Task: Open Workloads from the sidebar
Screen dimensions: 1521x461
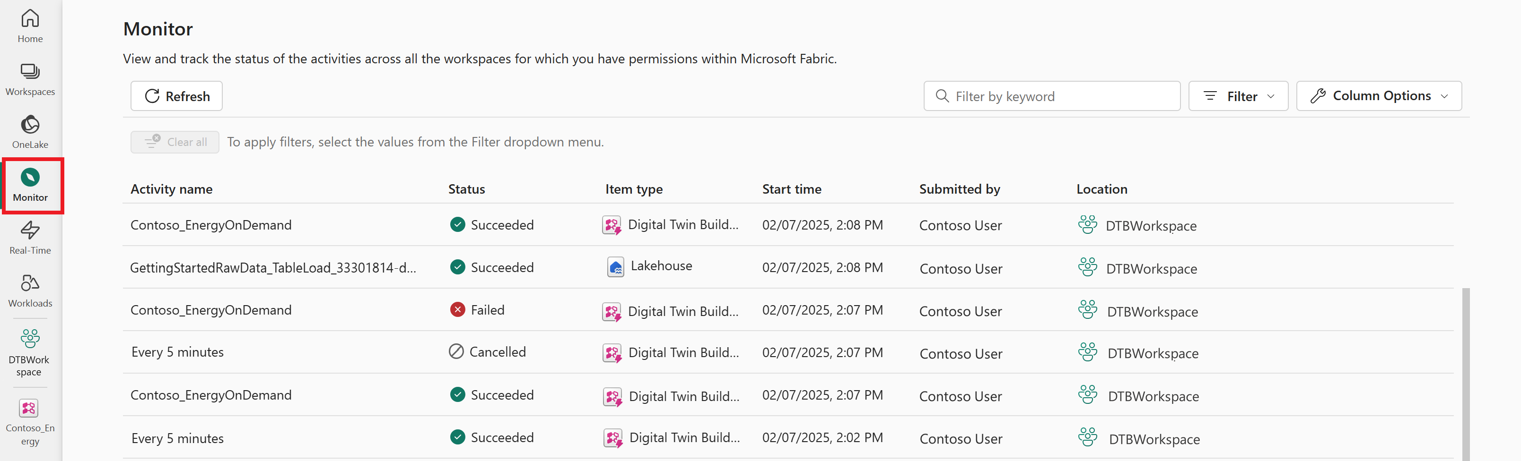Action: pyautogui.click(x=30, y=290)
